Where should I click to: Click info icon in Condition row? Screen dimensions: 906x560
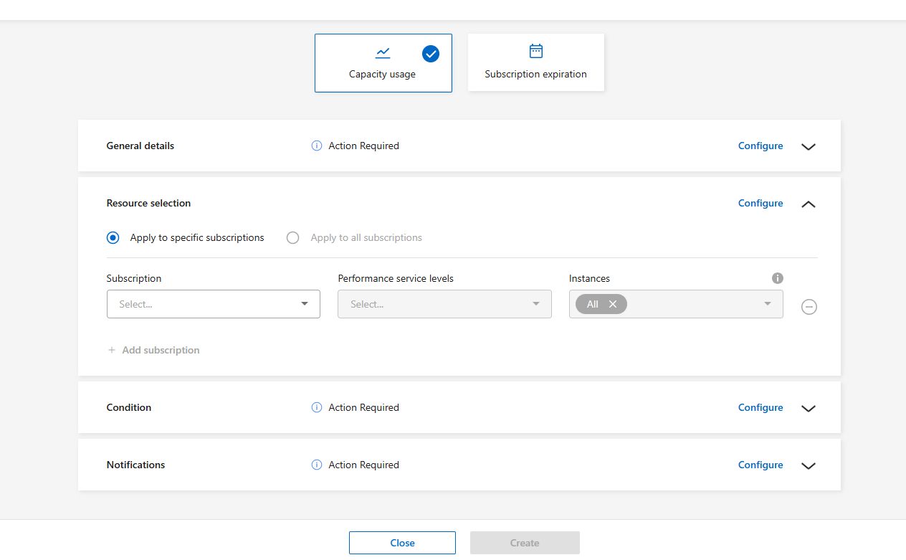click(x=317, y=407)
